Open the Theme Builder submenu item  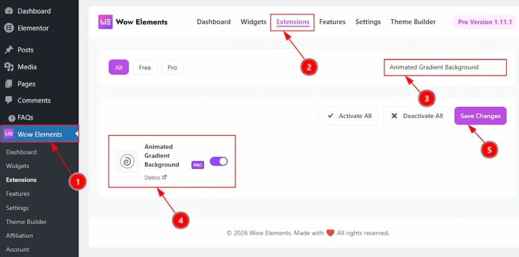tap(26, 222)
